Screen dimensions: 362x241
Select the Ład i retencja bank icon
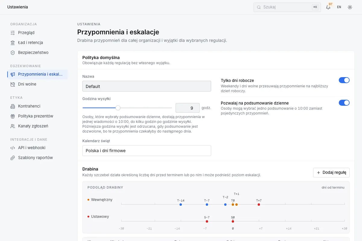[13, 42]
